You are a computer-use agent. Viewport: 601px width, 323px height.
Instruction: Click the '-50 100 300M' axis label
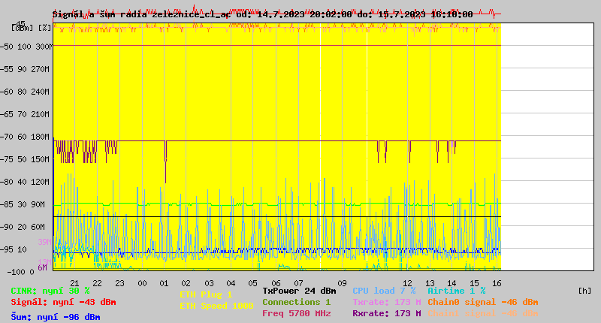pyautogui.click(x=26, y=47)
